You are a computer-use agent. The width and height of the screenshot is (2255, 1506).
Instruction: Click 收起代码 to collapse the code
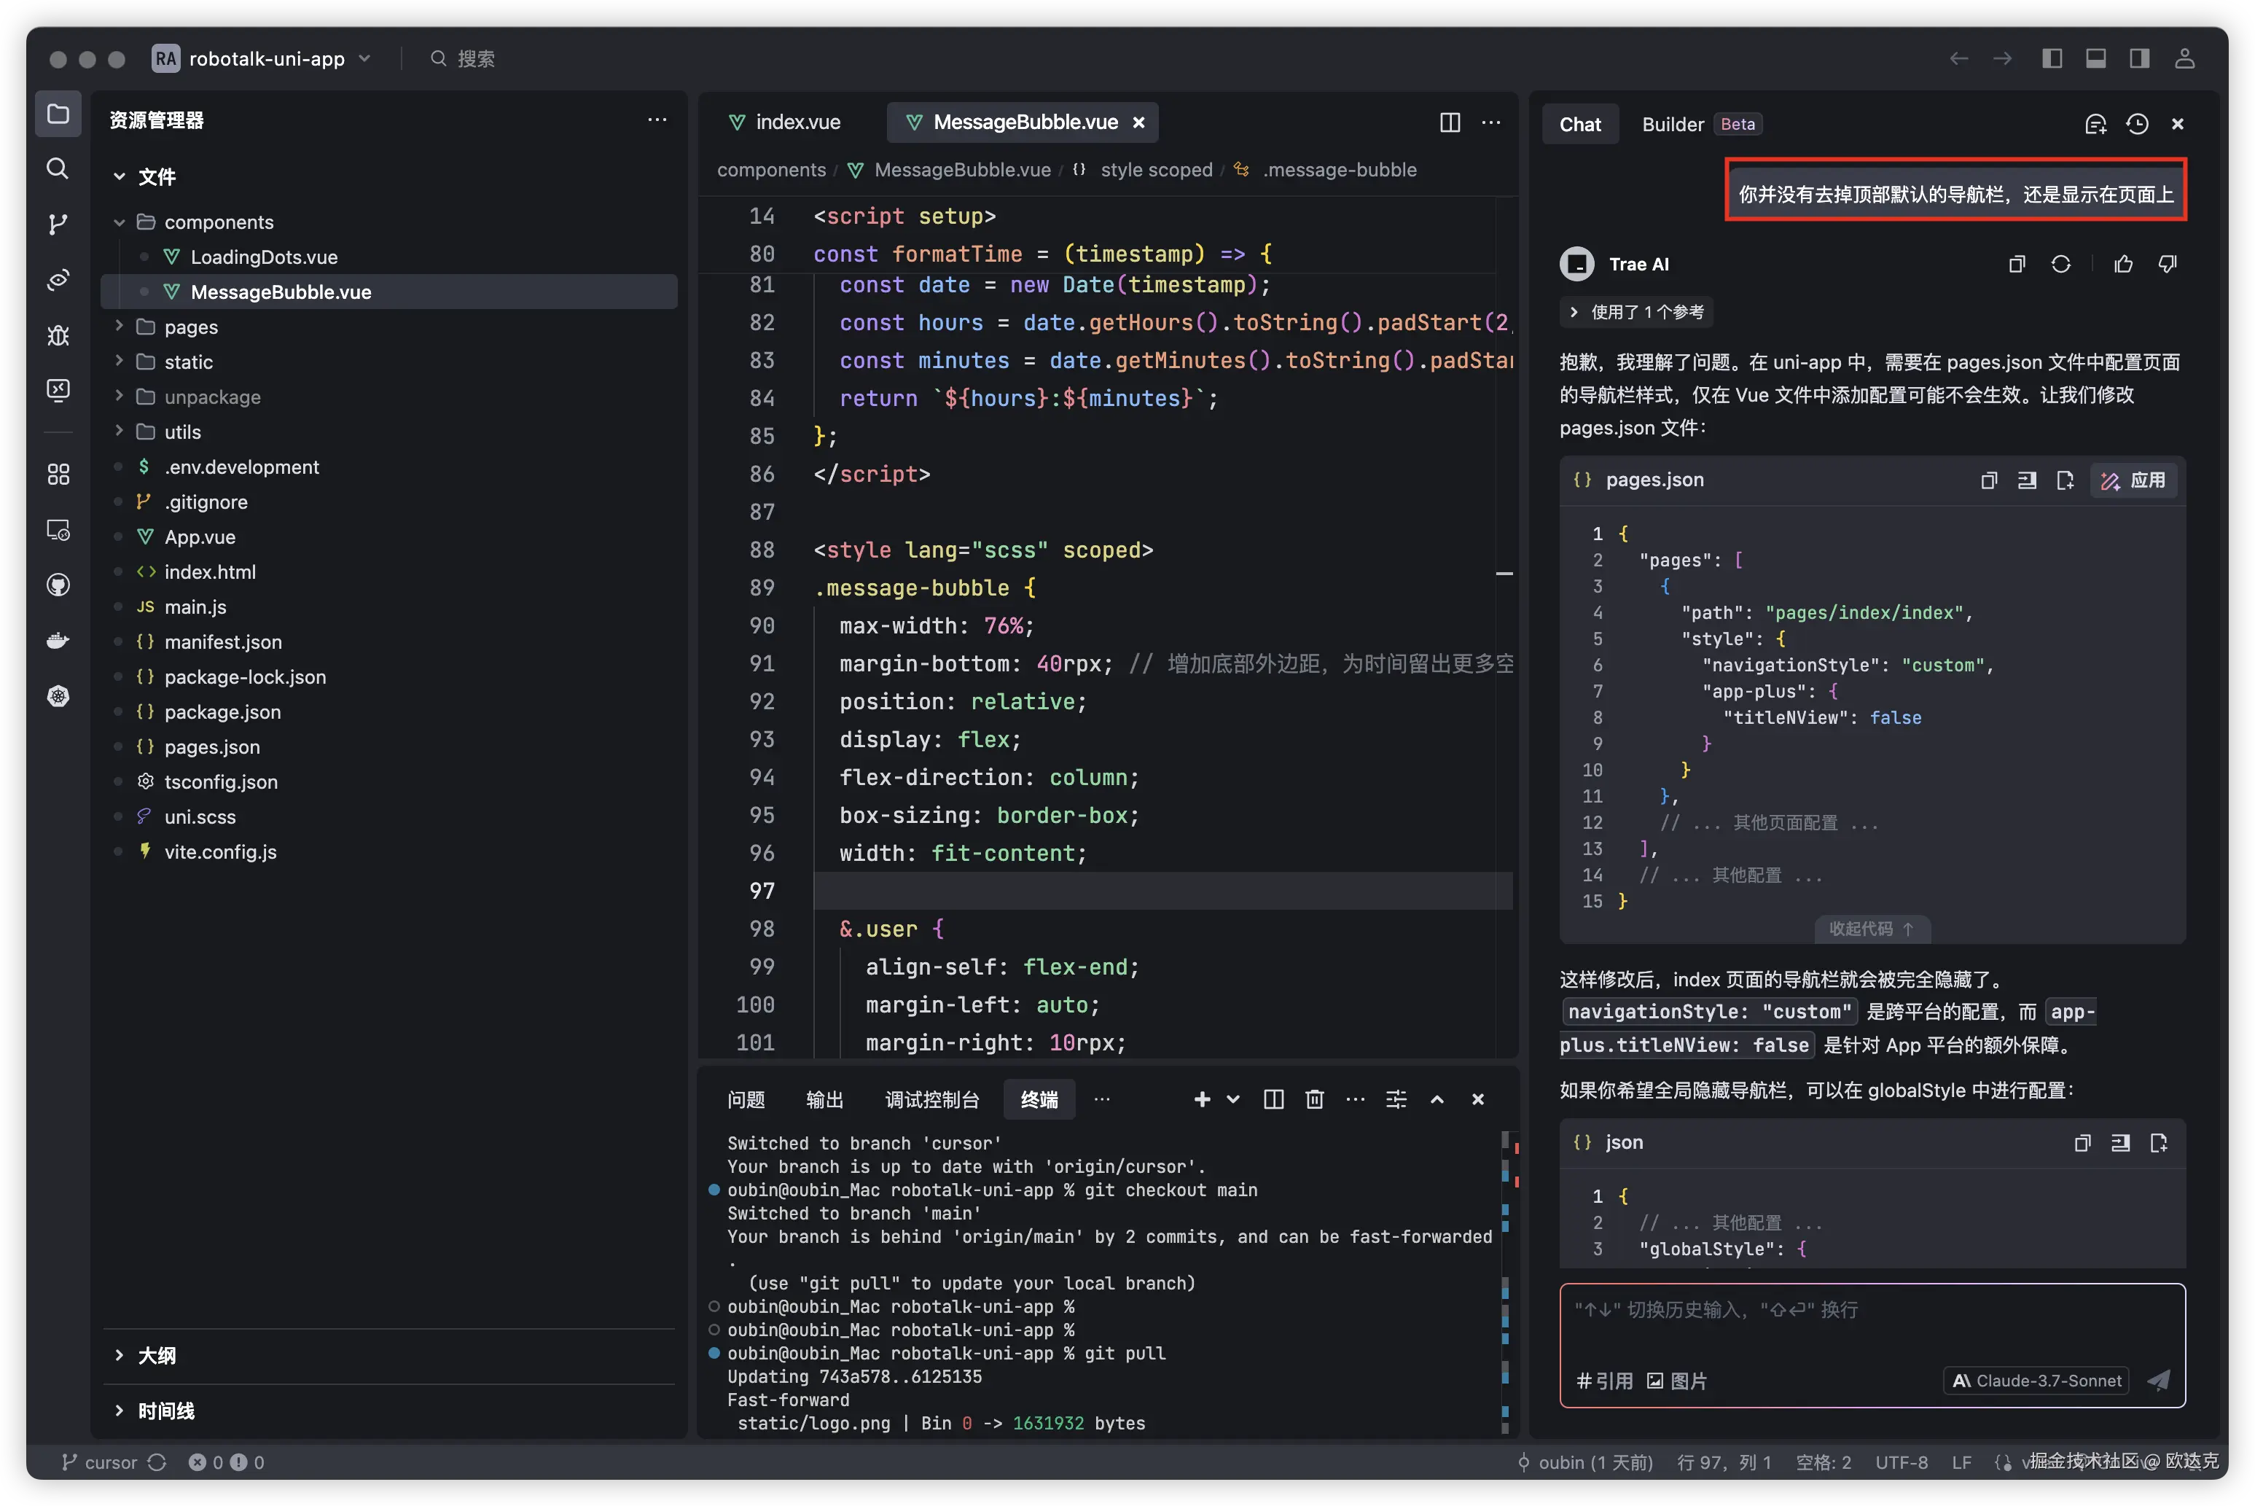[x=1870, y=929]
